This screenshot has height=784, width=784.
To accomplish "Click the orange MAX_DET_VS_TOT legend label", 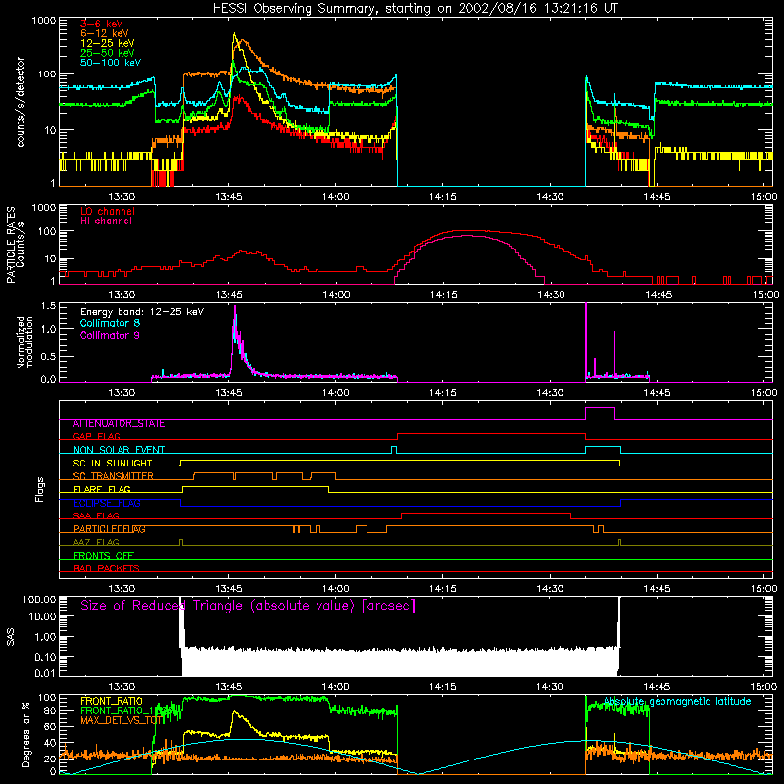I will click(x=122, y=720).
